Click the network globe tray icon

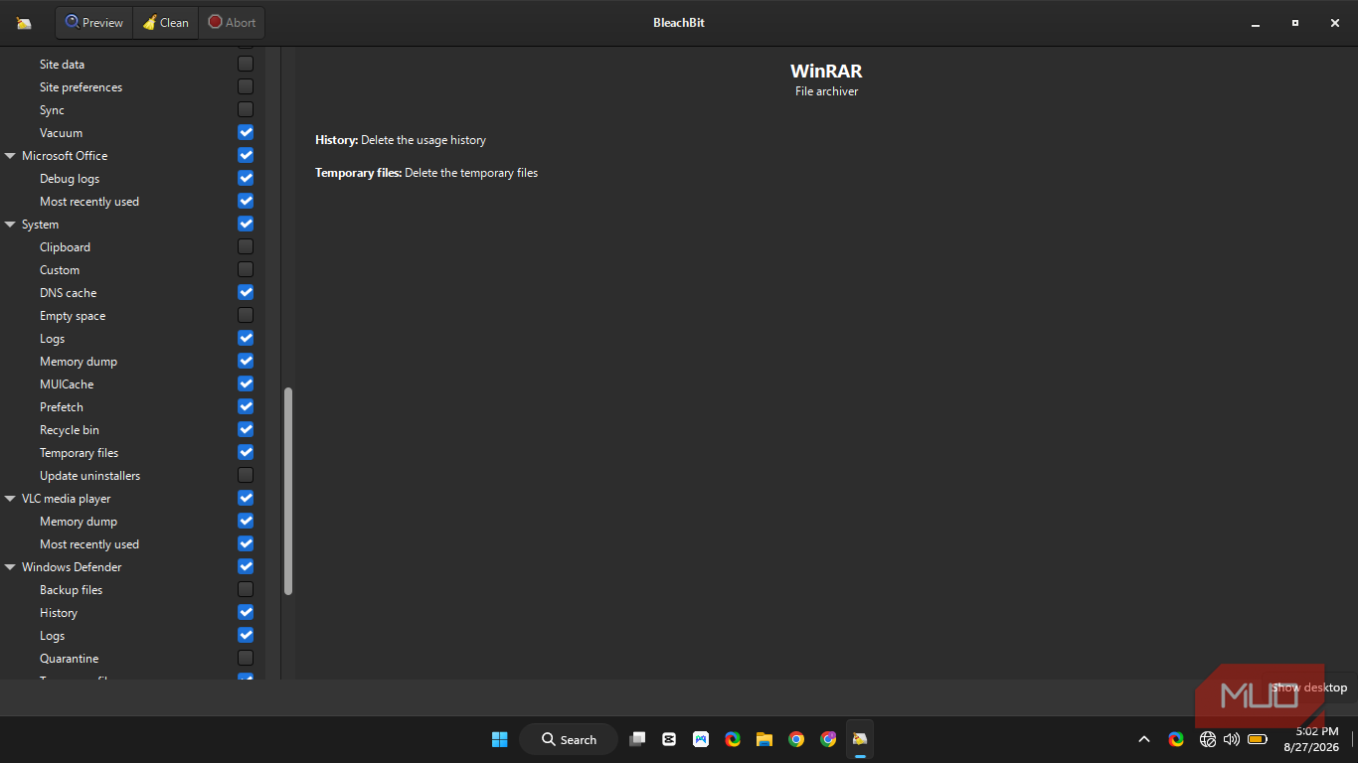click(1208, 739)
